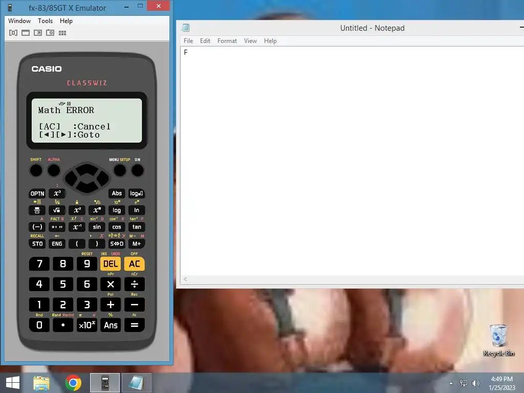Tap the OPTN key
Viewport: 524px width, 393px height.
[x=37, y=193]
